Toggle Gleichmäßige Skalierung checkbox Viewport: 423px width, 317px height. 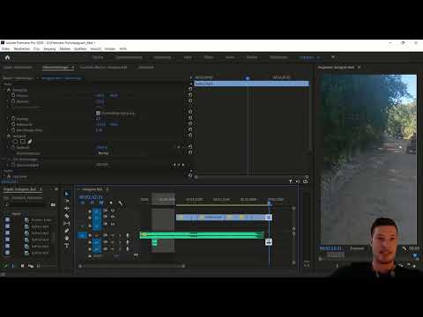[98, 113]
